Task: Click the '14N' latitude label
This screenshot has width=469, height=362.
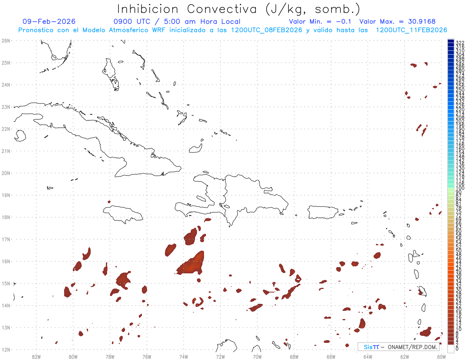Action: click(6, 305)
